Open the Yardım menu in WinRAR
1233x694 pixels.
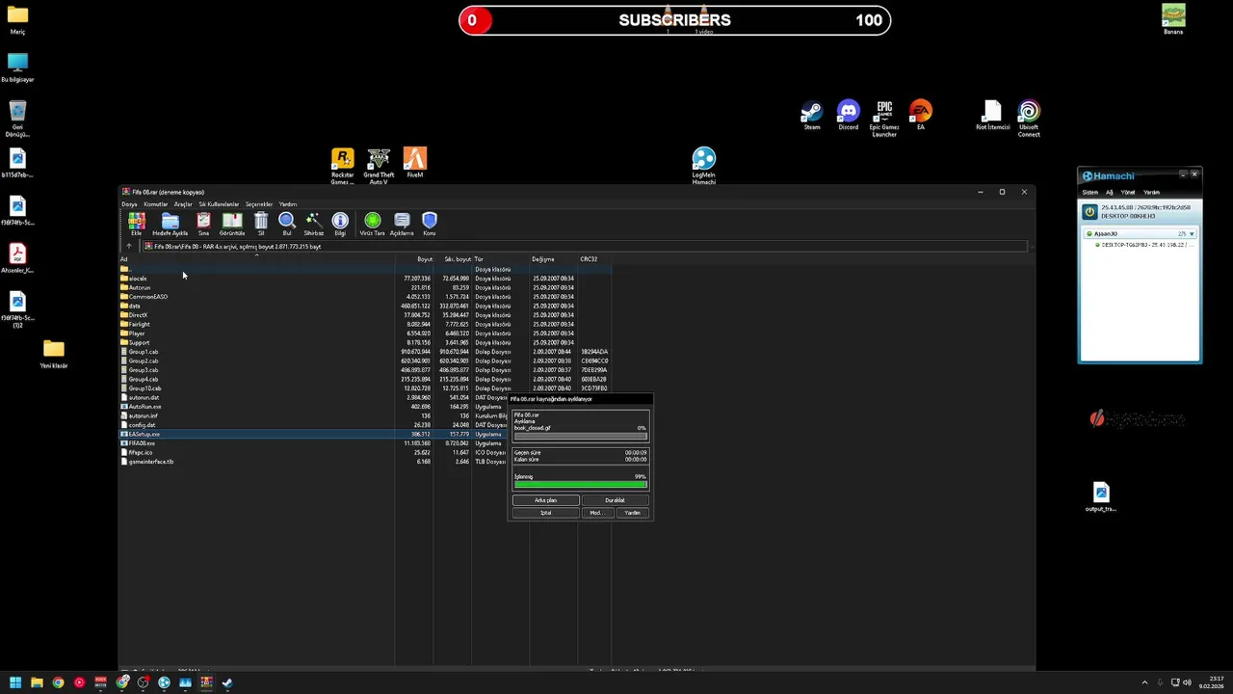tap(288, 204)
